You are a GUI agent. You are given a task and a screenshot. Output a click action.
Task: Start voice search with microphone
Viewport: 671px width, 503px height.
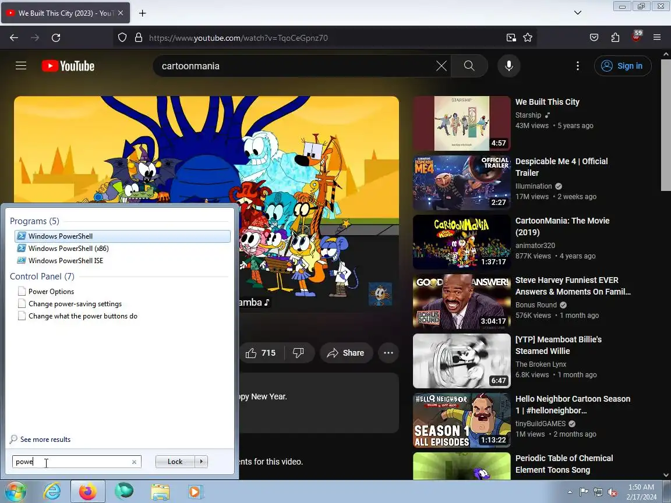tap(509, 66)
